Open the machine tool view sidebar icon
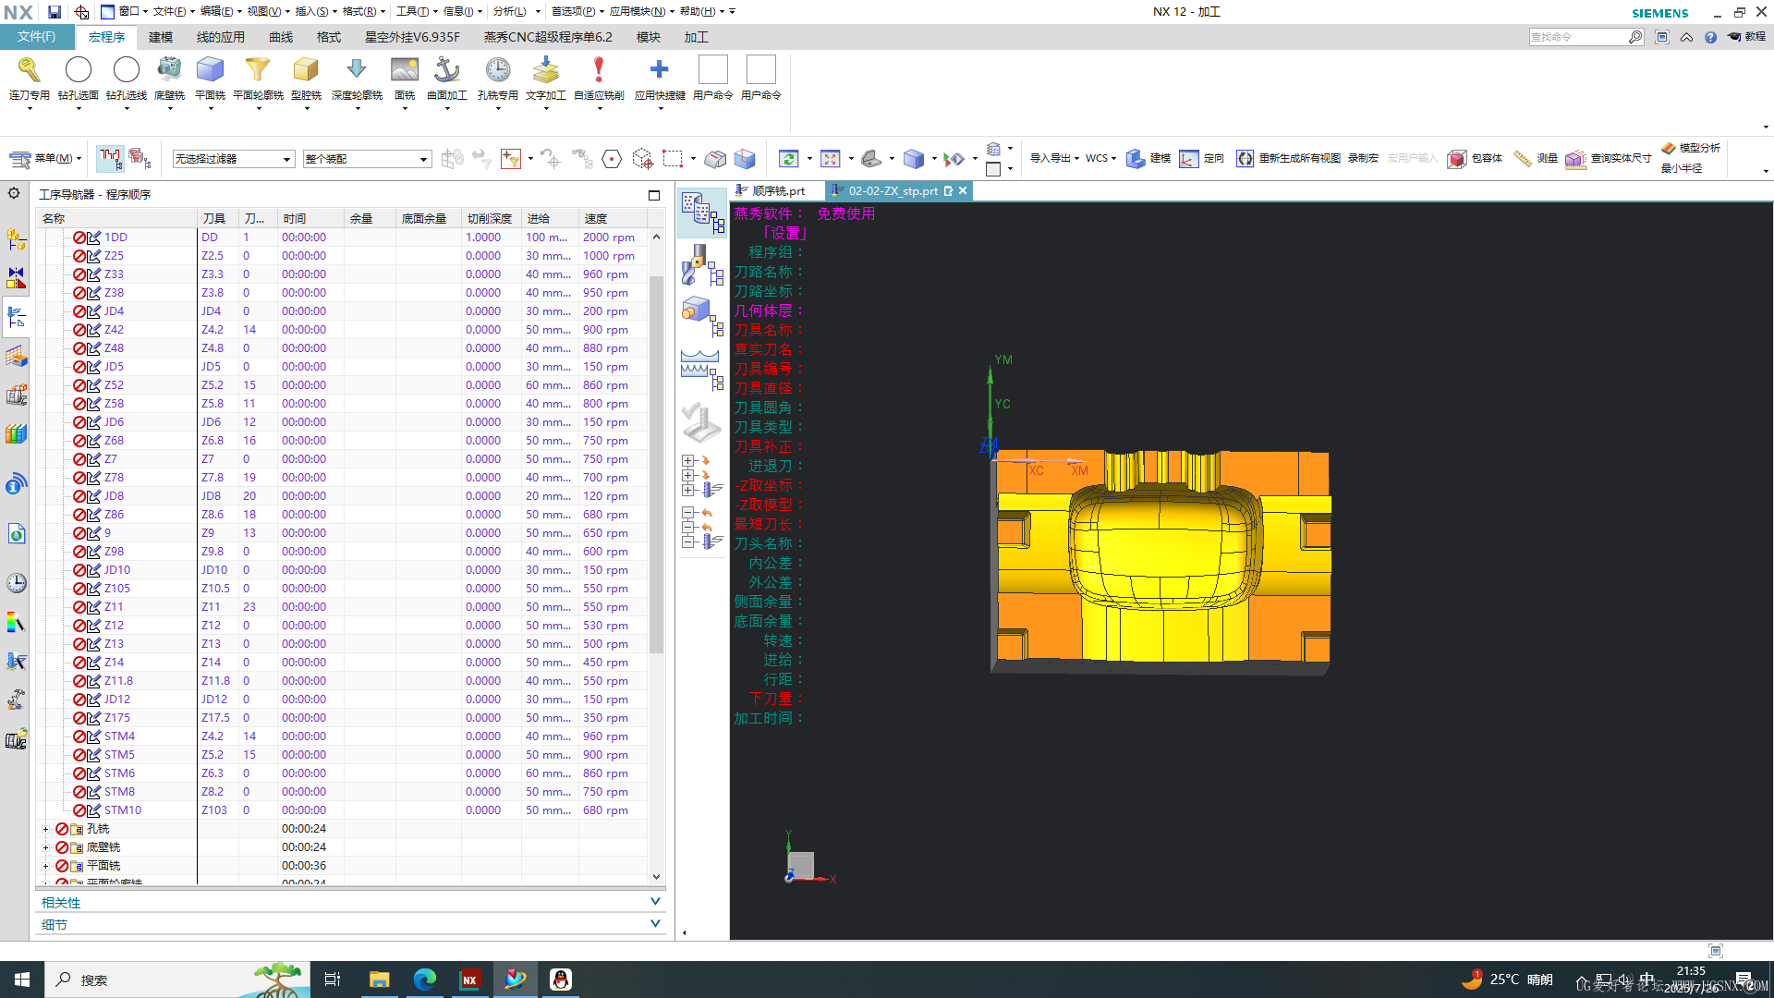The height and width of the screenshot is (998, 1774). coord(703,265)
